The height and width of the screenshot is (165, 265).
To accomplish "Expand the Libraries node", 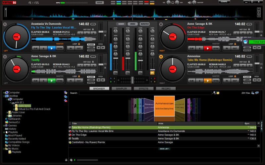I will click(x=7, y=116).
